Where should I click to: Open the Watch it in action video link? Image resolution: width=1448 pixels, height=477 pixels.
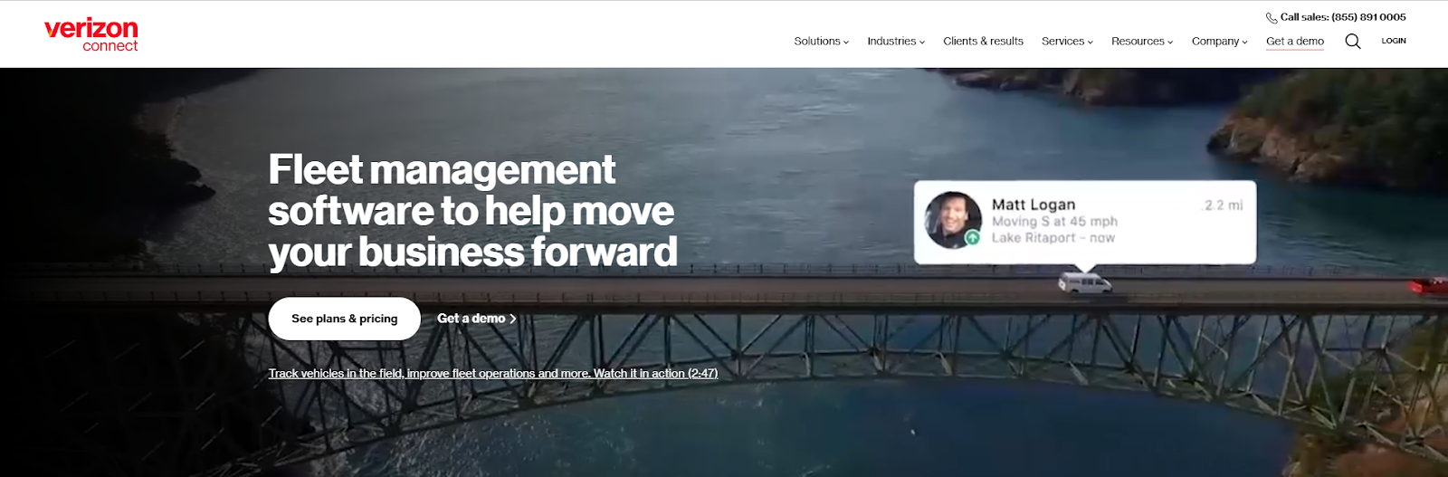click(x=655, y=373)
